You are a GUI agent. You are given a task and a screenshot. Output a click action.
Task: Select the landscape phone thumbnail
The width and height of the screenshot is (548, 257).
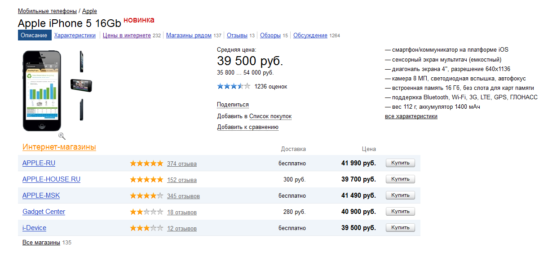pyautogui.click(x=81, y=84)
